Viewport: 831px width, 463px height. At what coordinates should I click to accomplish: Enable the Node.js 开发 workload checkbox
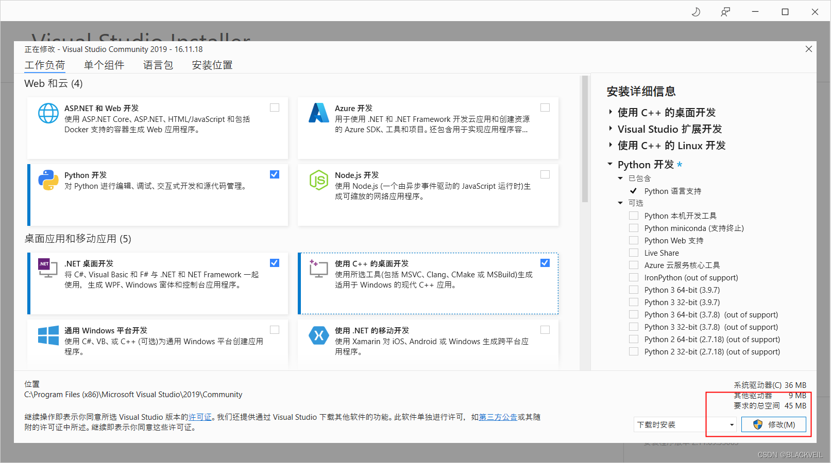click(545, 174)
